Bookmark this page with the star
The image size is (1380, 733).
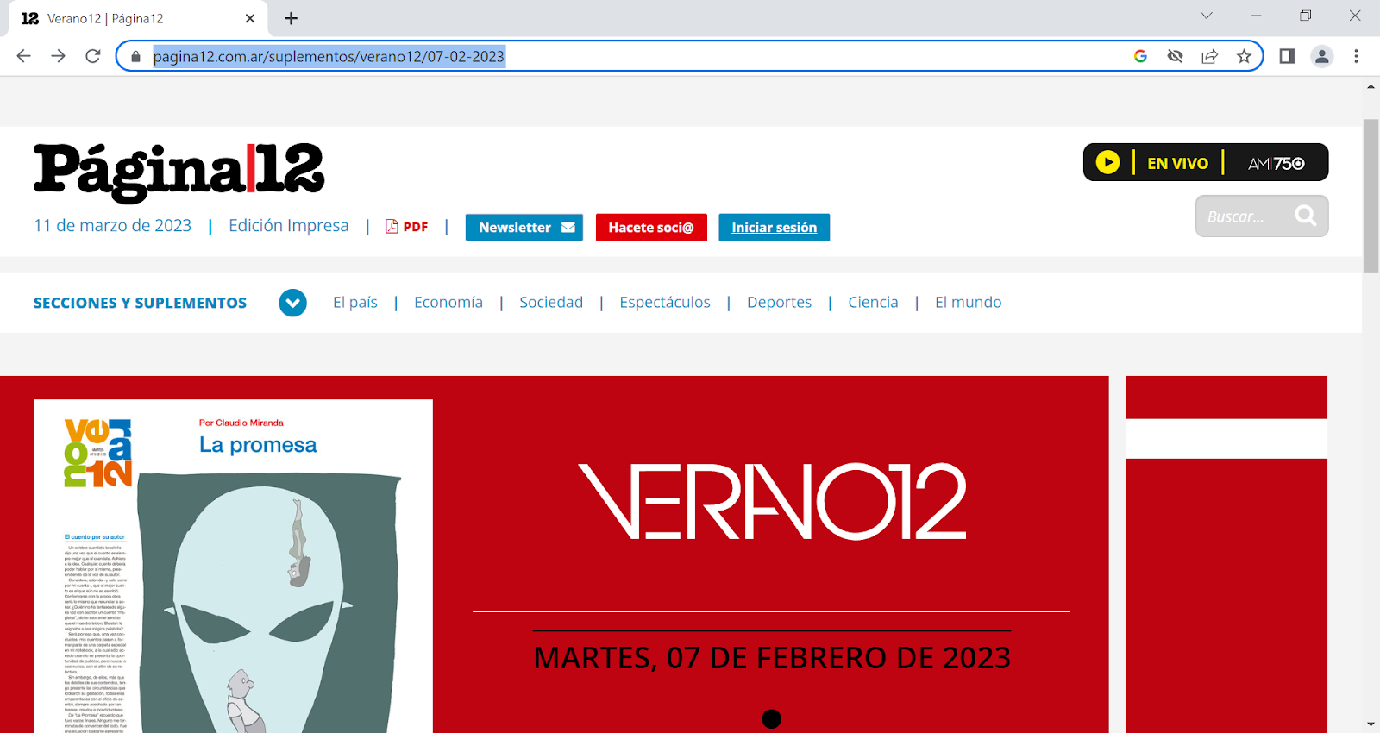click(x=1244, y=56)
